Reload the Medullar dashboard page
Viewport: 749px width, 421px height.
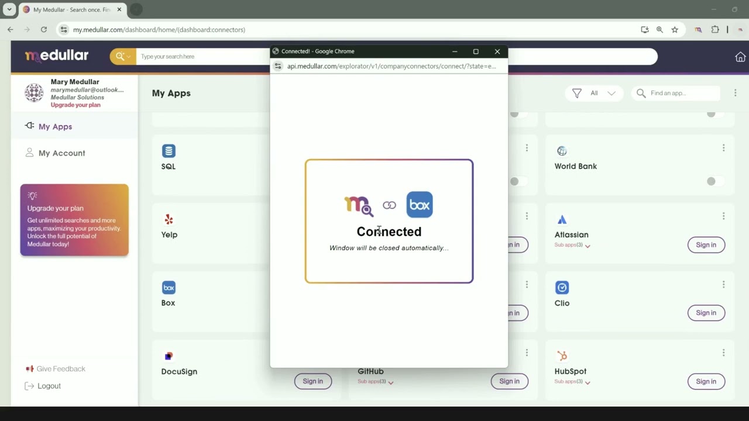click(x=44, y=30)
